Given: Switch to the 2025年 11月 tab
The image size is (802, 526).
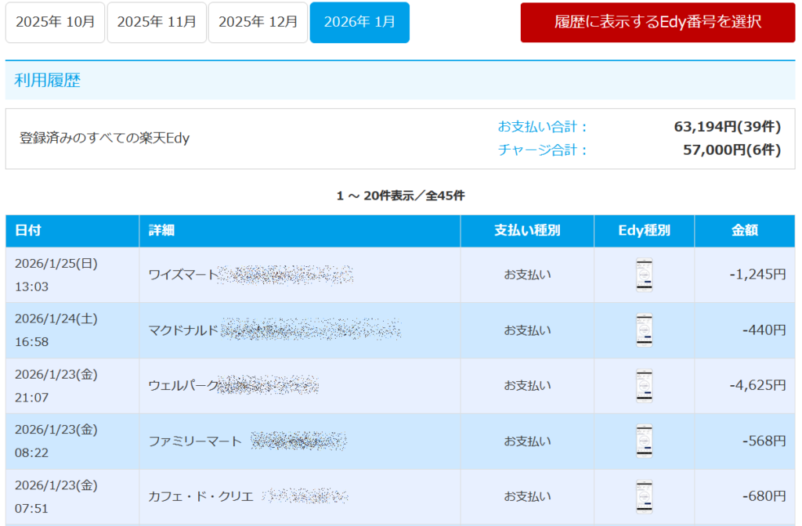Looking at the screenshot, I should click(157, 22).
